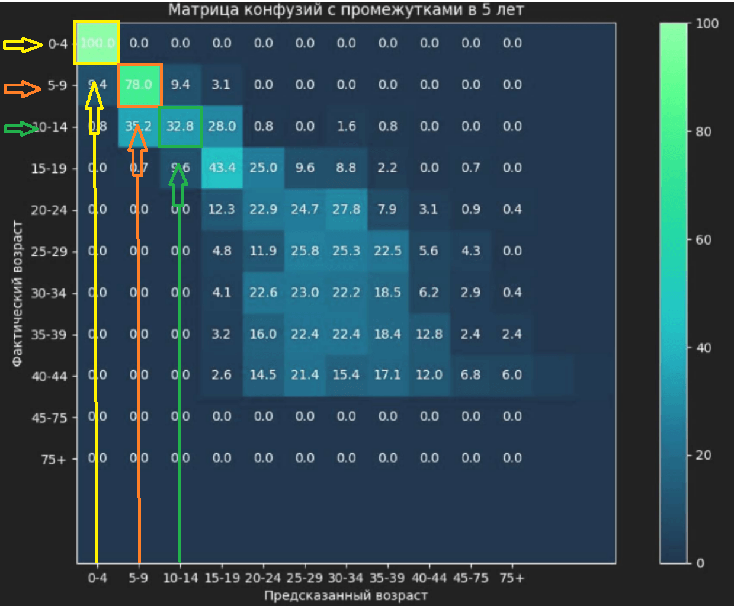Click the colorbar tick label 100

[x=707, y=24]
